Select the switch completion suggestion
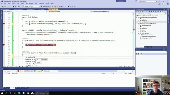Viewport: 170px width, 95px height. 38,63
